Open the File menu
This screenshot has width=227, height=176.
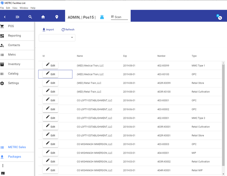(x=2, y=8)
